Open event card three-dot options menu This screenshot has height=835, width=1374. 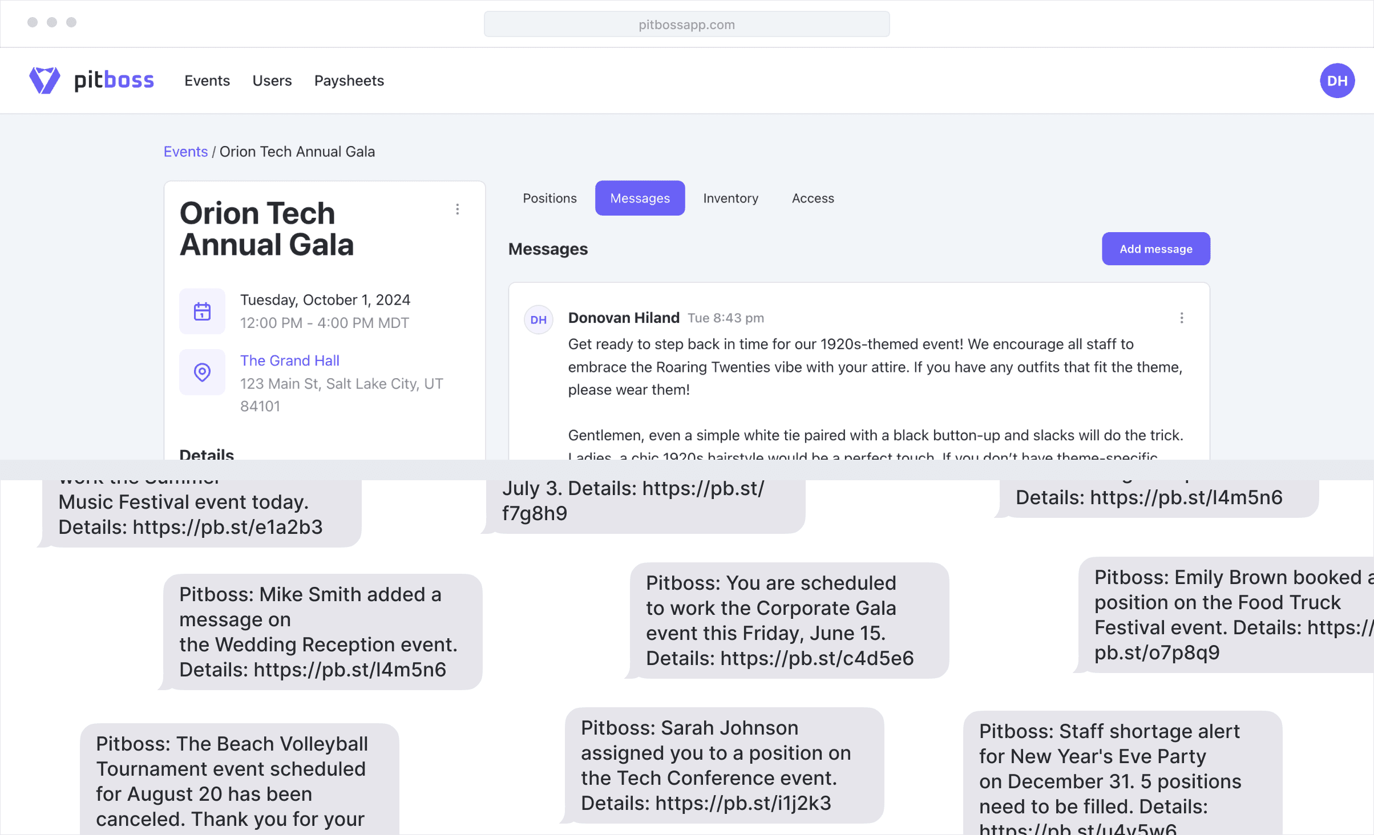point(457,209)
